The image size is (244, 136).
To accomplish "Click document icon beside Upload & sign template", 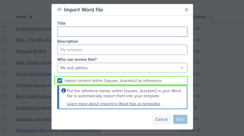I will coord(4,119).
